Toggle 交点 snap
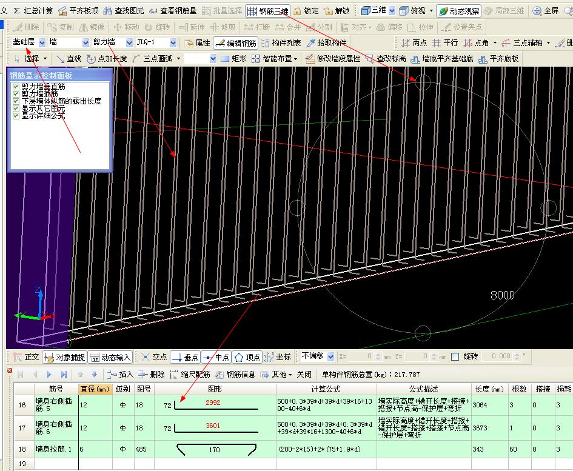The image size is (573, 471). pyautogui.click(x=154, y=357)
